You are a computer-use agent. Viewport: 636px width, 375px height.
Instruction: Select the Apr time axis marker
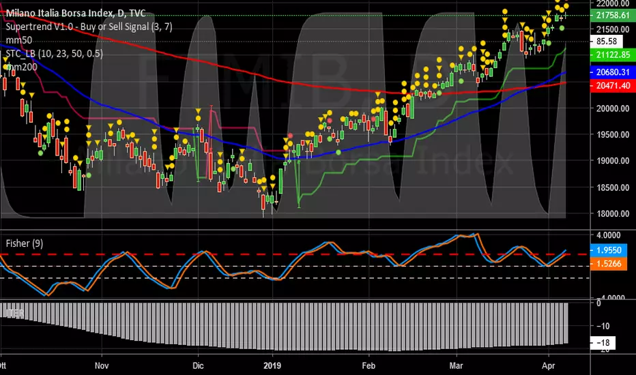click(548, 365)
